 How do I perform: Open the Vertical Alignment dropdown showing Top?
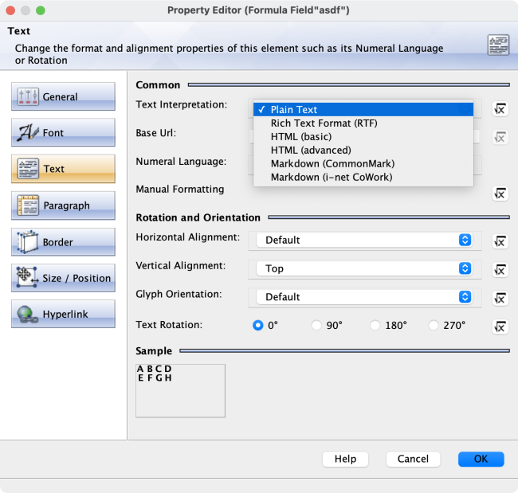[x=364, y=268]
